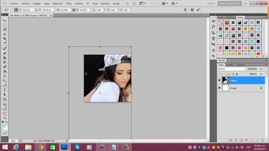Switch to the Muestras tab
Viewport: 269px width, 151px height.
230,18
